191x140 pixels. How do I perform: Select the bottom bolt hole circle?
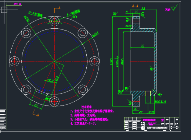pos(54,101)
